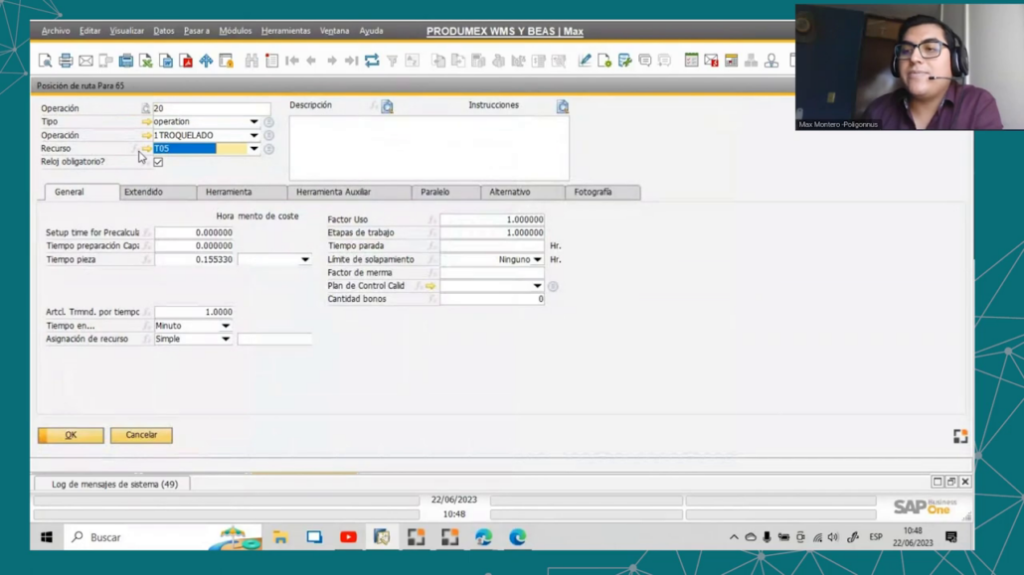Image resolution: width=1024 pixels, height=575 pixels.
Task: Open the lock screen padlock icon
Action: [228, 60]
